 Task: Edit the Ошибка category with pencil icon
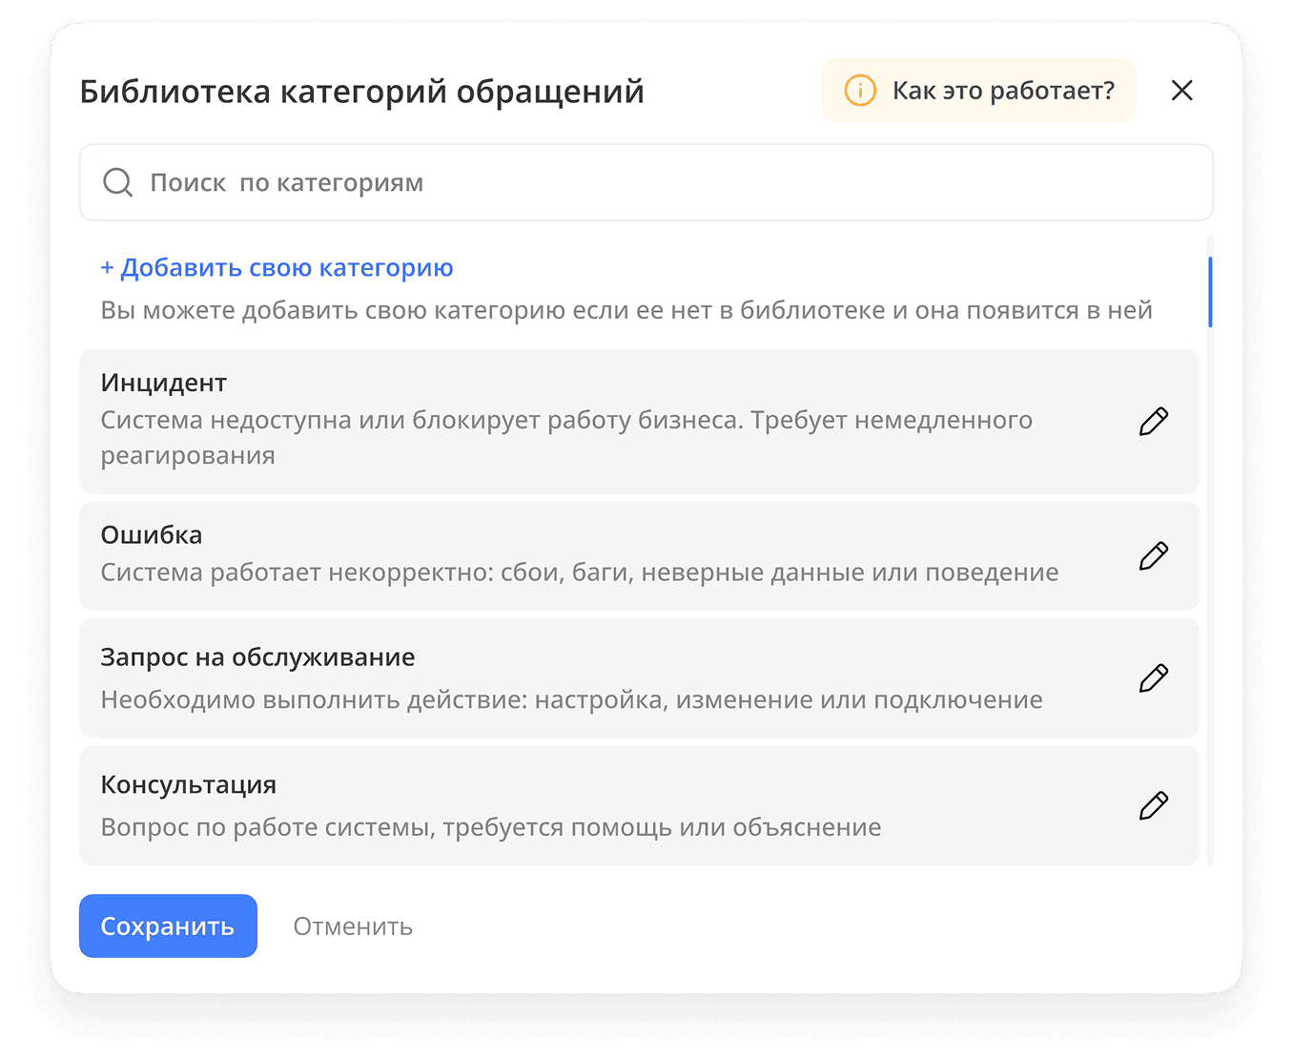point(1154,555)
